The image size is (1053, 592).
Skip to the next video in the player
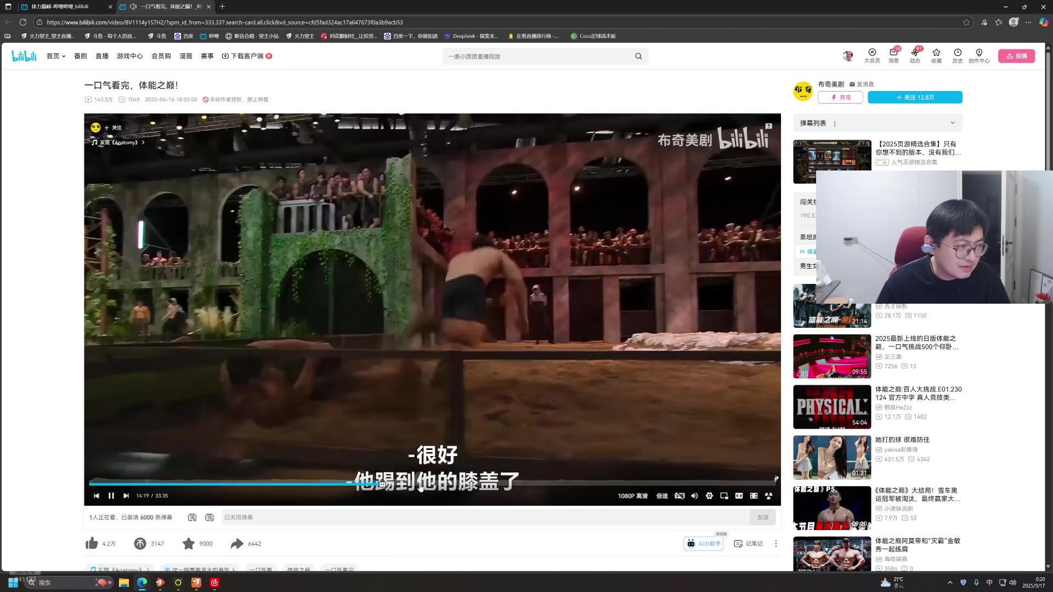tap(126, 496)
